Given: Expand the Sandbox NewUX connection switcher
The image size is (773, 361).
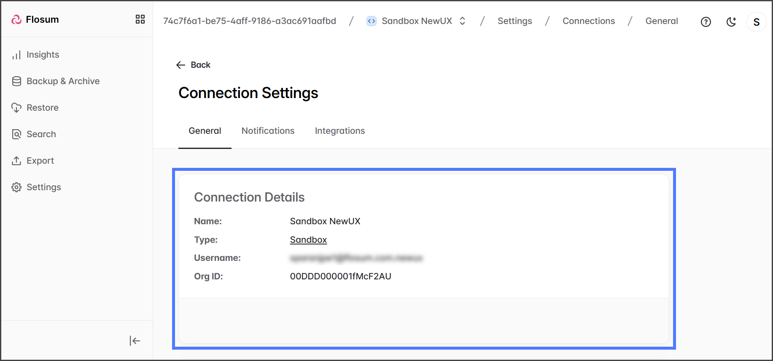Looking at the screenshot, I should coord(462,21).
